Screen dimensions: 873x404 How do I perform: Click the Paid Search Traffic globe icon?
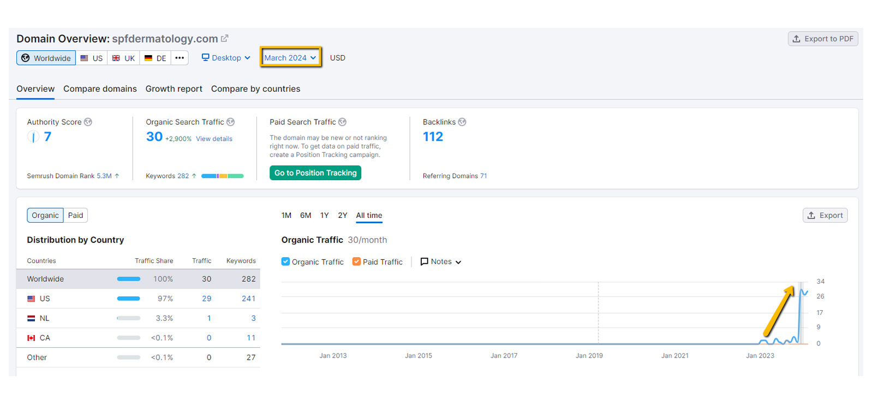[342, 122]
